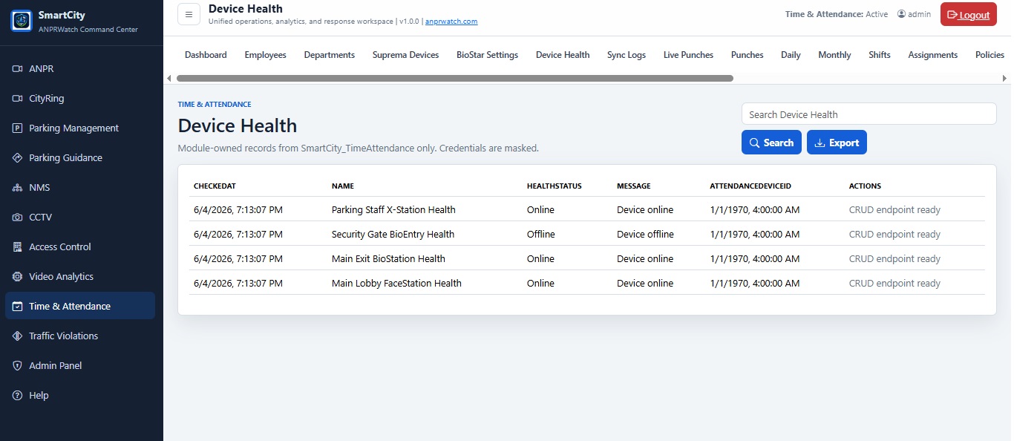
Task: Click the CityRing camera icon
Action: point(17,98)
